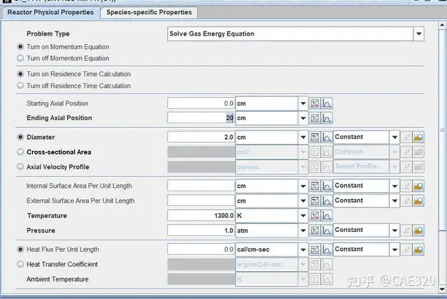Viewport: 447px width, 299px height.
Task: Open the Problem Type dropdown
Action: click(418, 34)
